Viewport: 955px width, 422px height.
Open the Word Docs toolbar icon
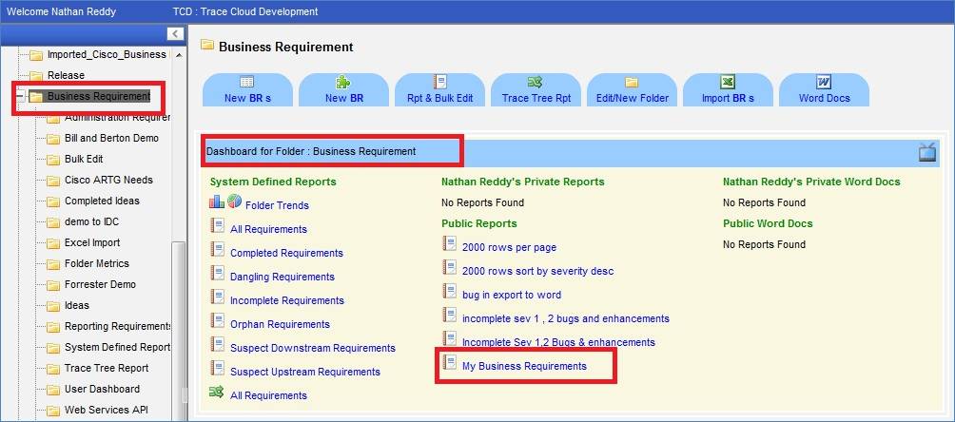tap(824, 83)
